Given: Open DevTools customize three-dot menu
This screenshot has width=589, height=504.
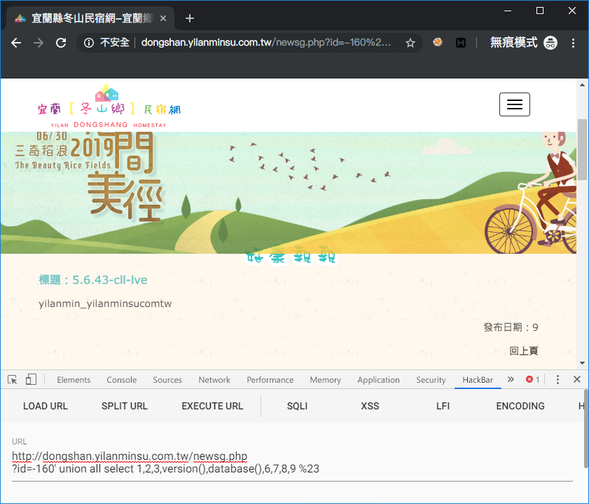Looking at the screenshot, I should [x=557, y=380].
